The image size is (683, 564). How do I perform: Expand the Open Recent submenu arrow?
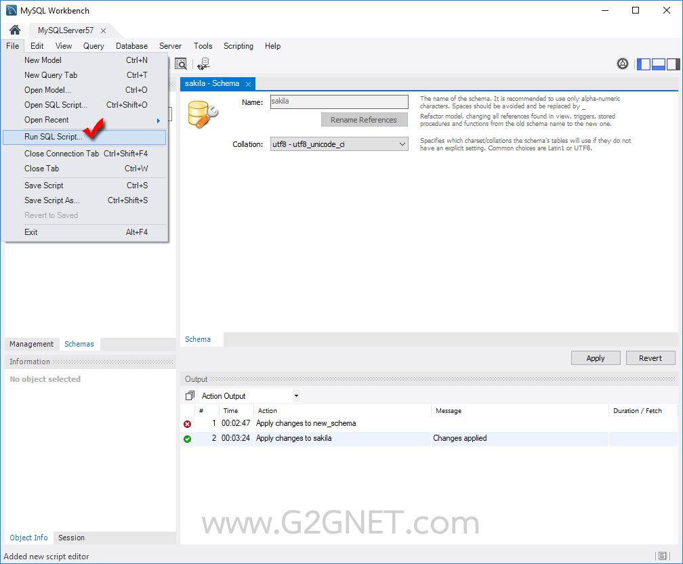click(x=159, y=121)
